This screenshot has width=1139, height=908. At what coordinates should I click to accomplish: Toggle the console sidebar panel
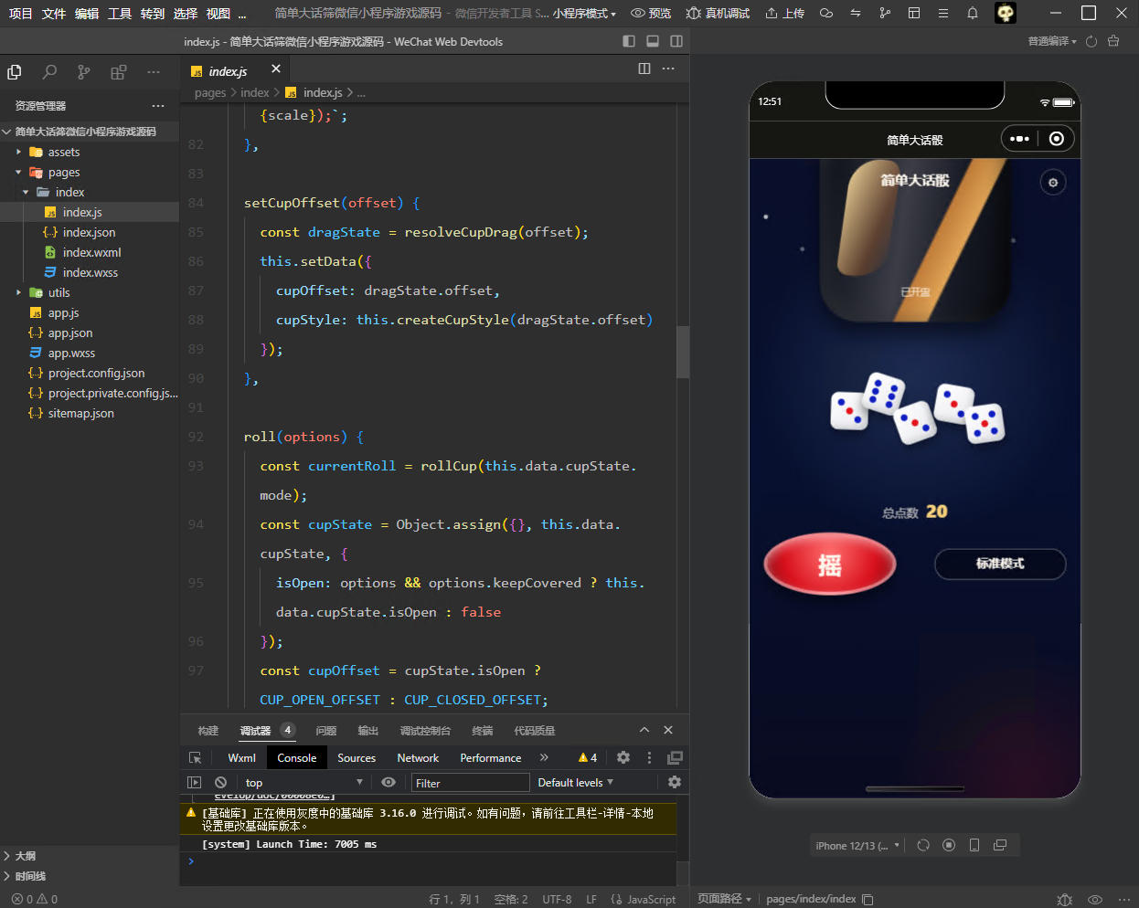(194, 782)
